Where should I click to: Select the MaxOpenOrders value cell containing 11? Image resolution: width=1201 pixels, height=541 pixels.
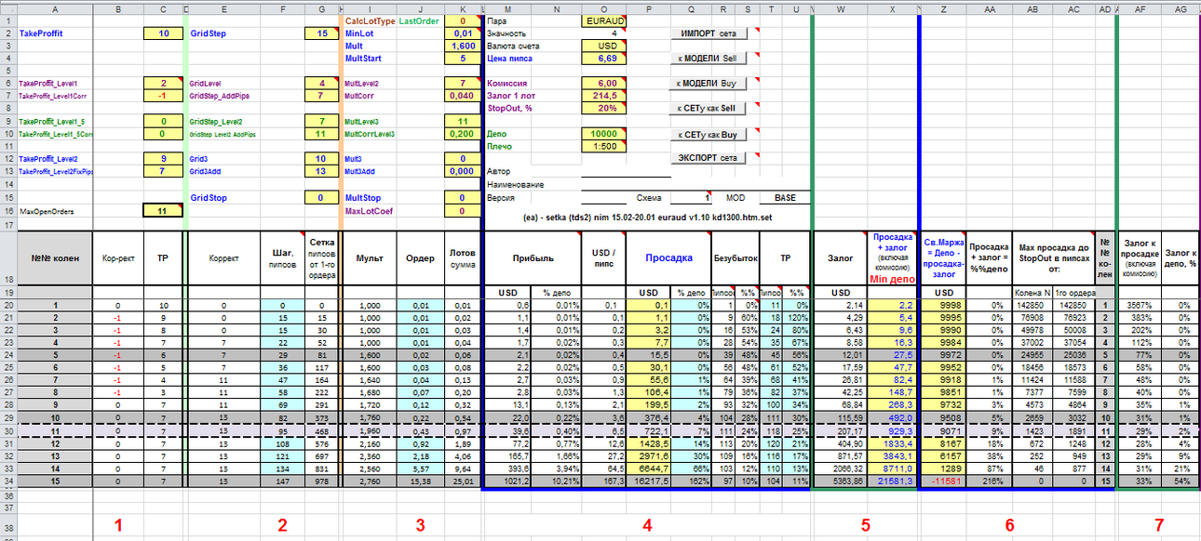pos(164,211)
